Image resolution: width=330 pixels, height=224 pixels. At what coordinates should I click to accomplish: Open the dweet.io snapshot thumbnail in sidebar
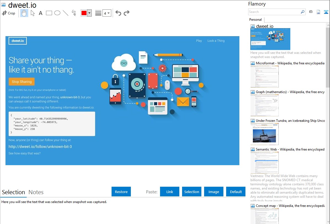(x=270, y=39)
